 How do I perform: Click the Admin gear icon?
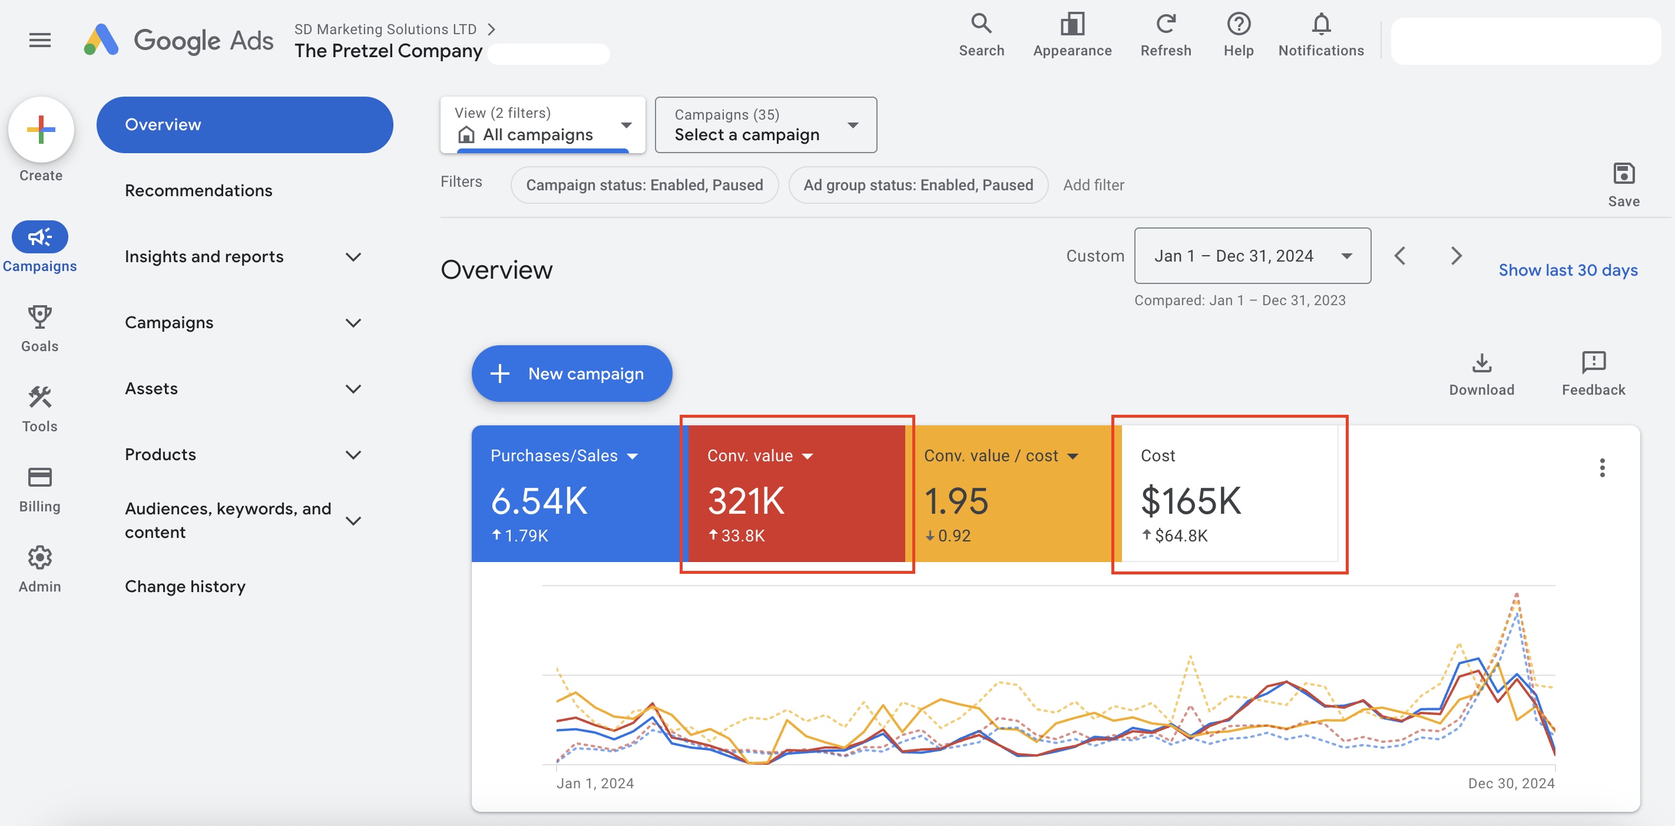(x=39, y=557)
